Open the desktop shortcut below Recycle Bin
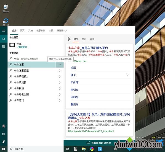The height and width of the screenshot is (152, 165). point(6,22)
